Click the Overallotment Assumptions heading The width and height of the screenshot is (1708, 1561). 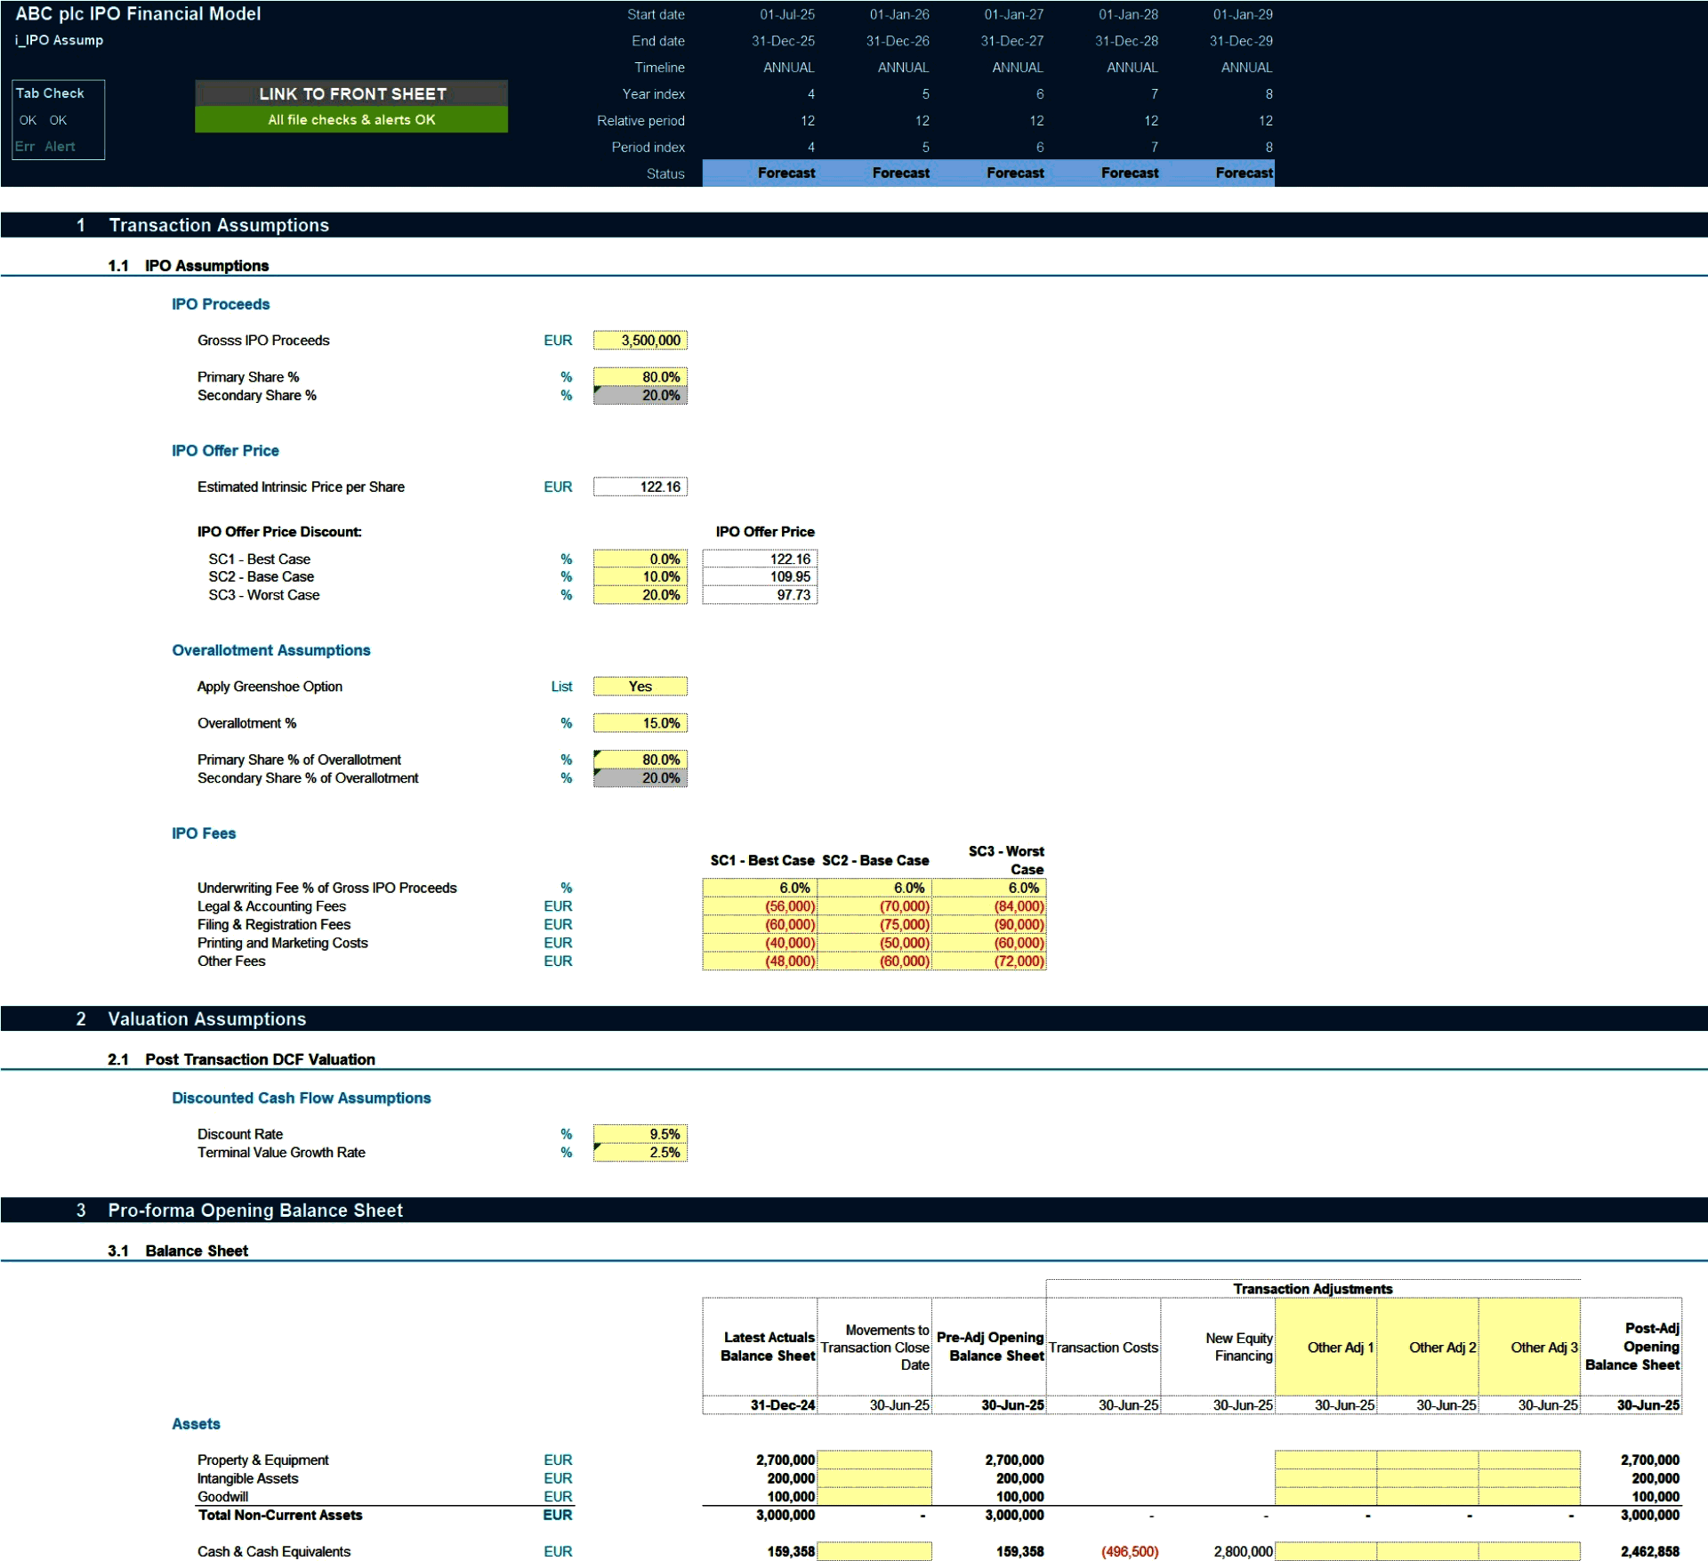[270, 650]
